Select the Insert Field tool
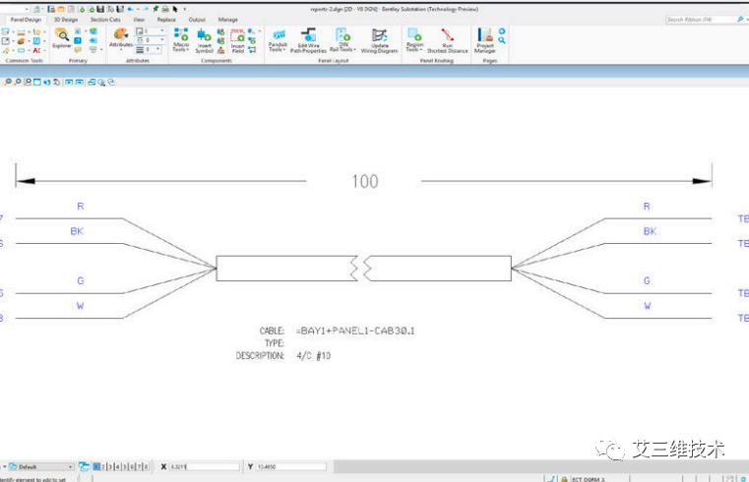This screenshot has width=749, height=482. (x=237, y=40)
